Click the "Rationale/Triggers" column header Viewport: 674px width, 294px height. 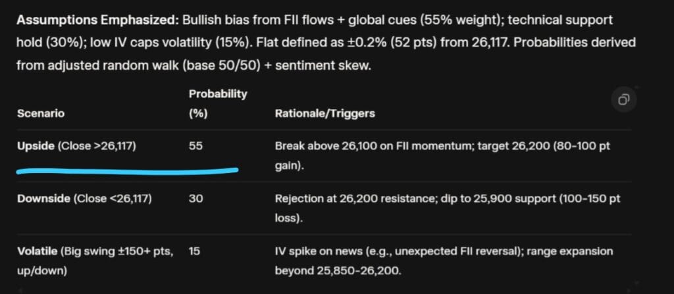pos(324,113)
